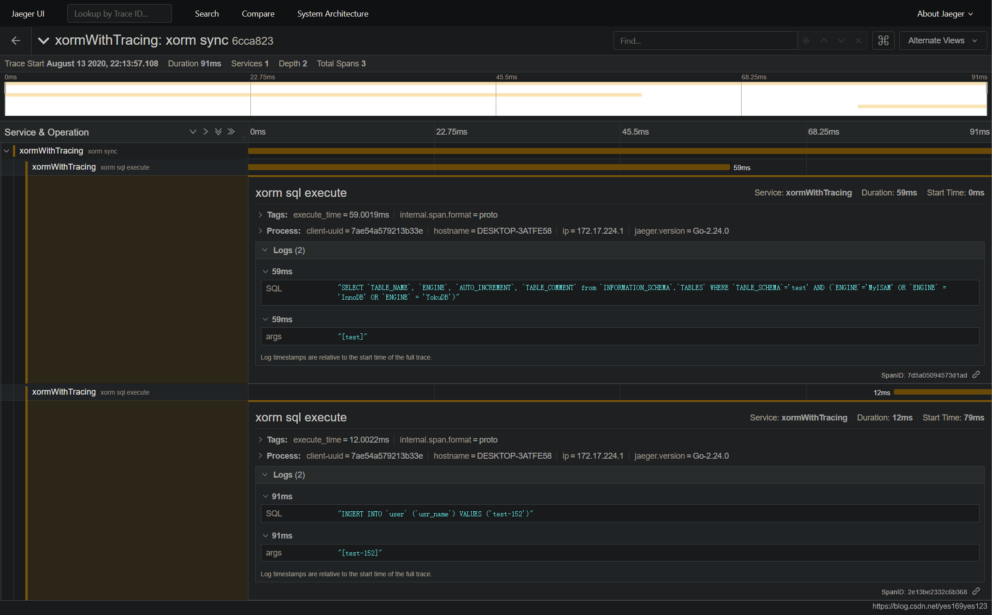This screenshot has height=615, width=992.
Task: Collapse Logs (2) of the 59ms span
Action: 265,250
